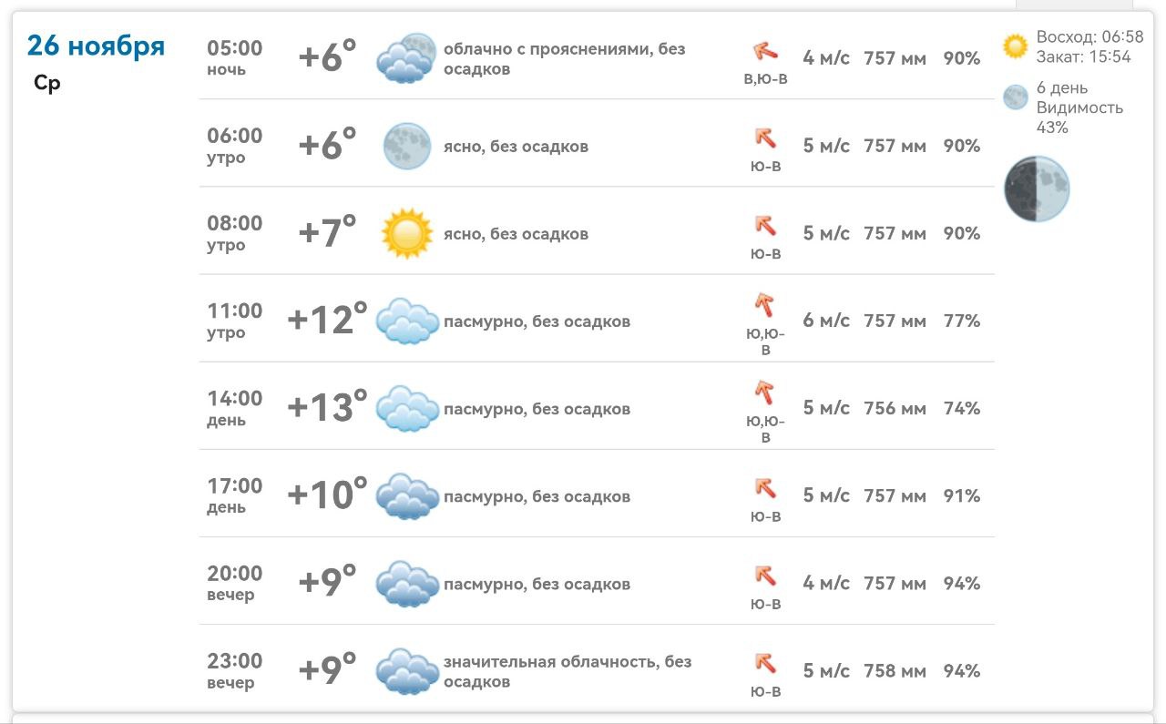The width and height of the screenshot is (1166, 724).
Task: Click the small moon icon beside 6 день
Action: (x=1015, y=97)
